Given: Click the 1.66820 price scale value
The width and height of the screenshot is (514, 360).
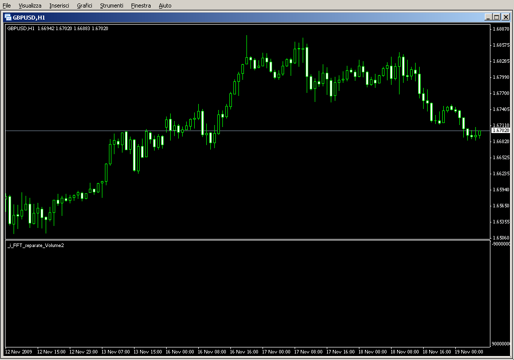Looking at the screenshot, I should click(x=501, y=141).
